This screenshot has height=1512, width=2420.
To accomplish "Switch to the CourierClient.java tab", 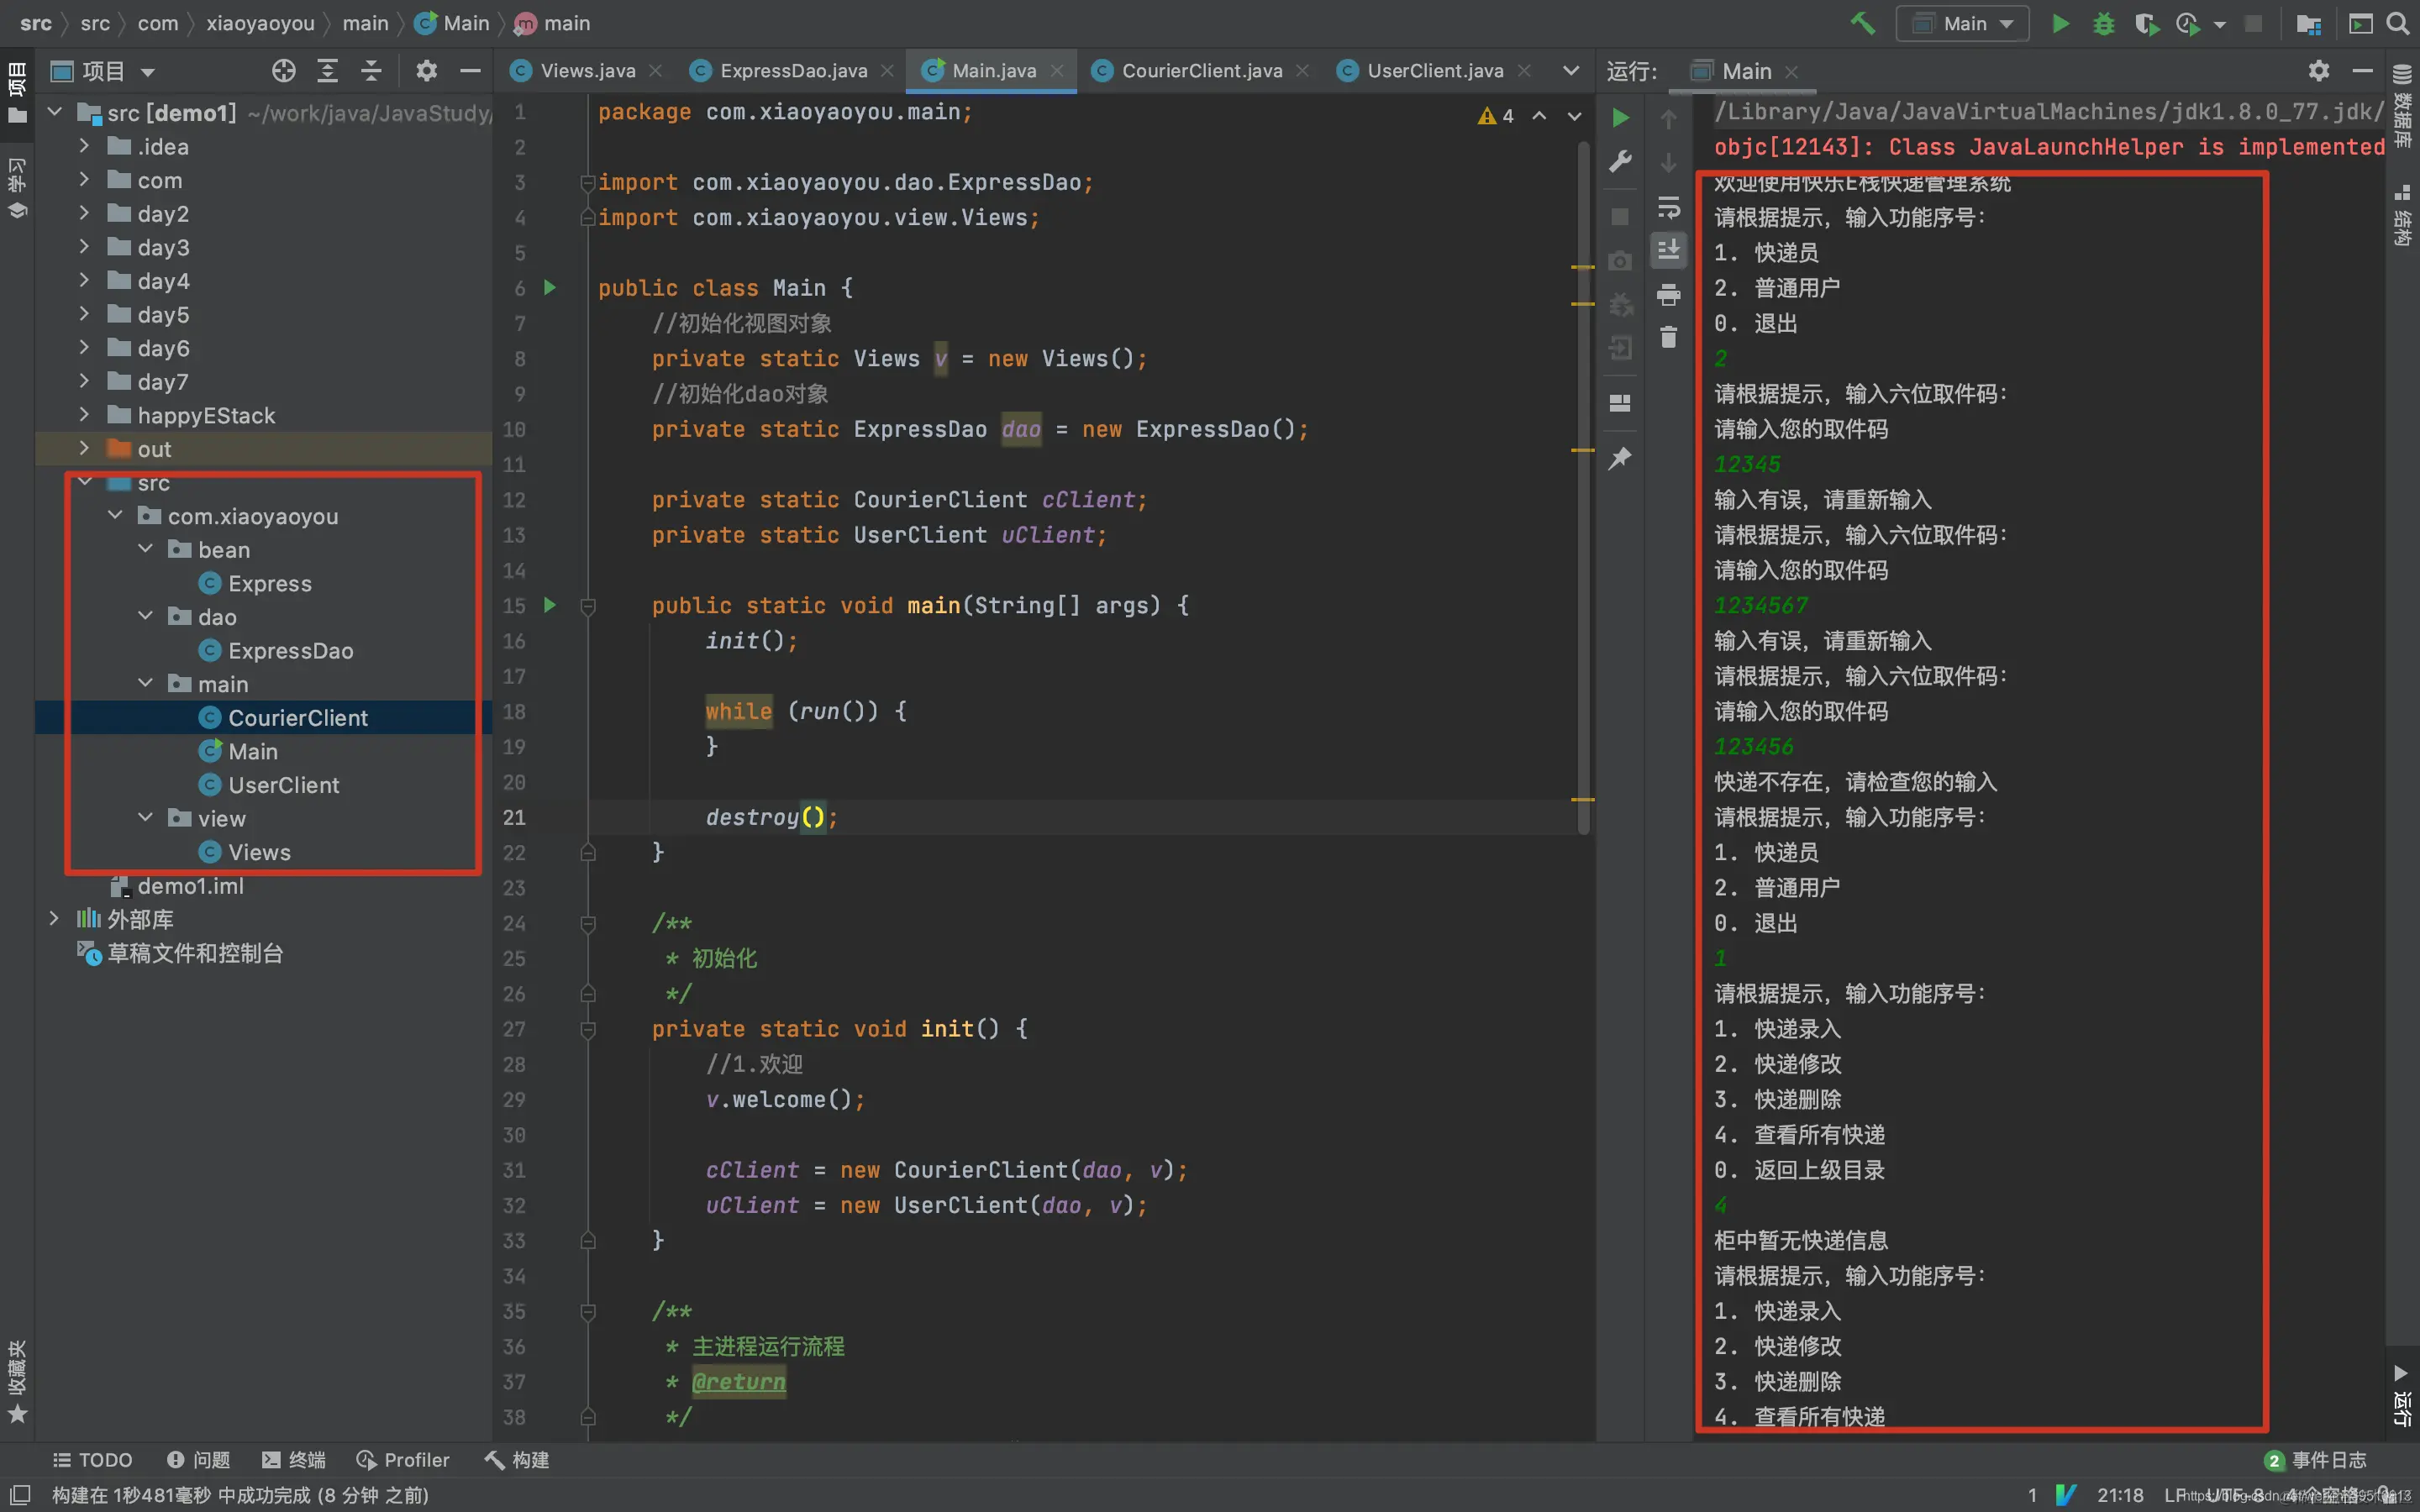I will click(1200, 71).
